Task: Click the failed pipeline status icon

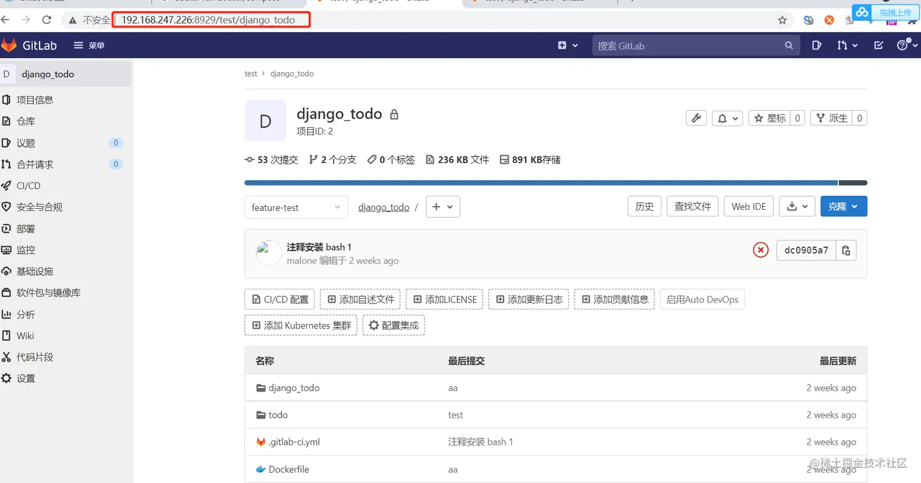Action: (x=761, y=250)
